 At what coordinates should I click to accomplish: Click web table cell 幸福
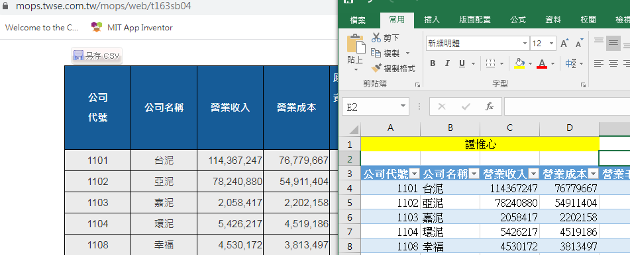(x=164, y=244)
